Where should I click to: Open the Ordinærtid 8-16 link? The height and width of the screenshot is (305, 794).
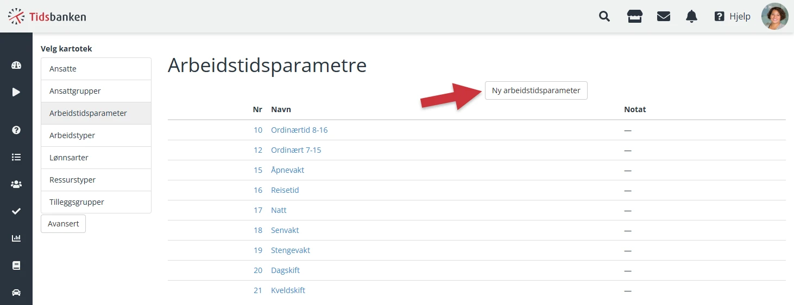tap(299, 130)
